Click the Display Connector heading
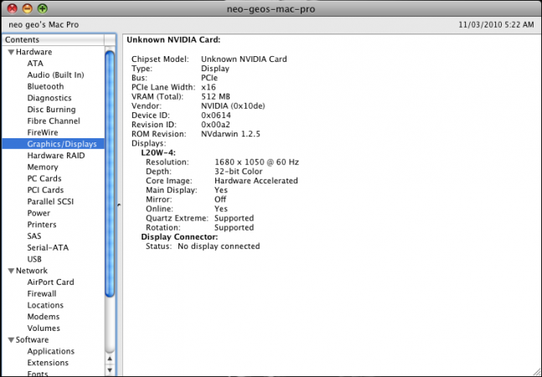 coord(179,237)
